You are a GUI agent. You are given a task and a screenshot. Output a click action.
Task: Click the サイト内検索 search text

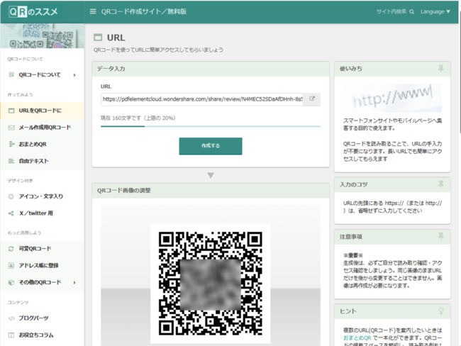(391, 11)
